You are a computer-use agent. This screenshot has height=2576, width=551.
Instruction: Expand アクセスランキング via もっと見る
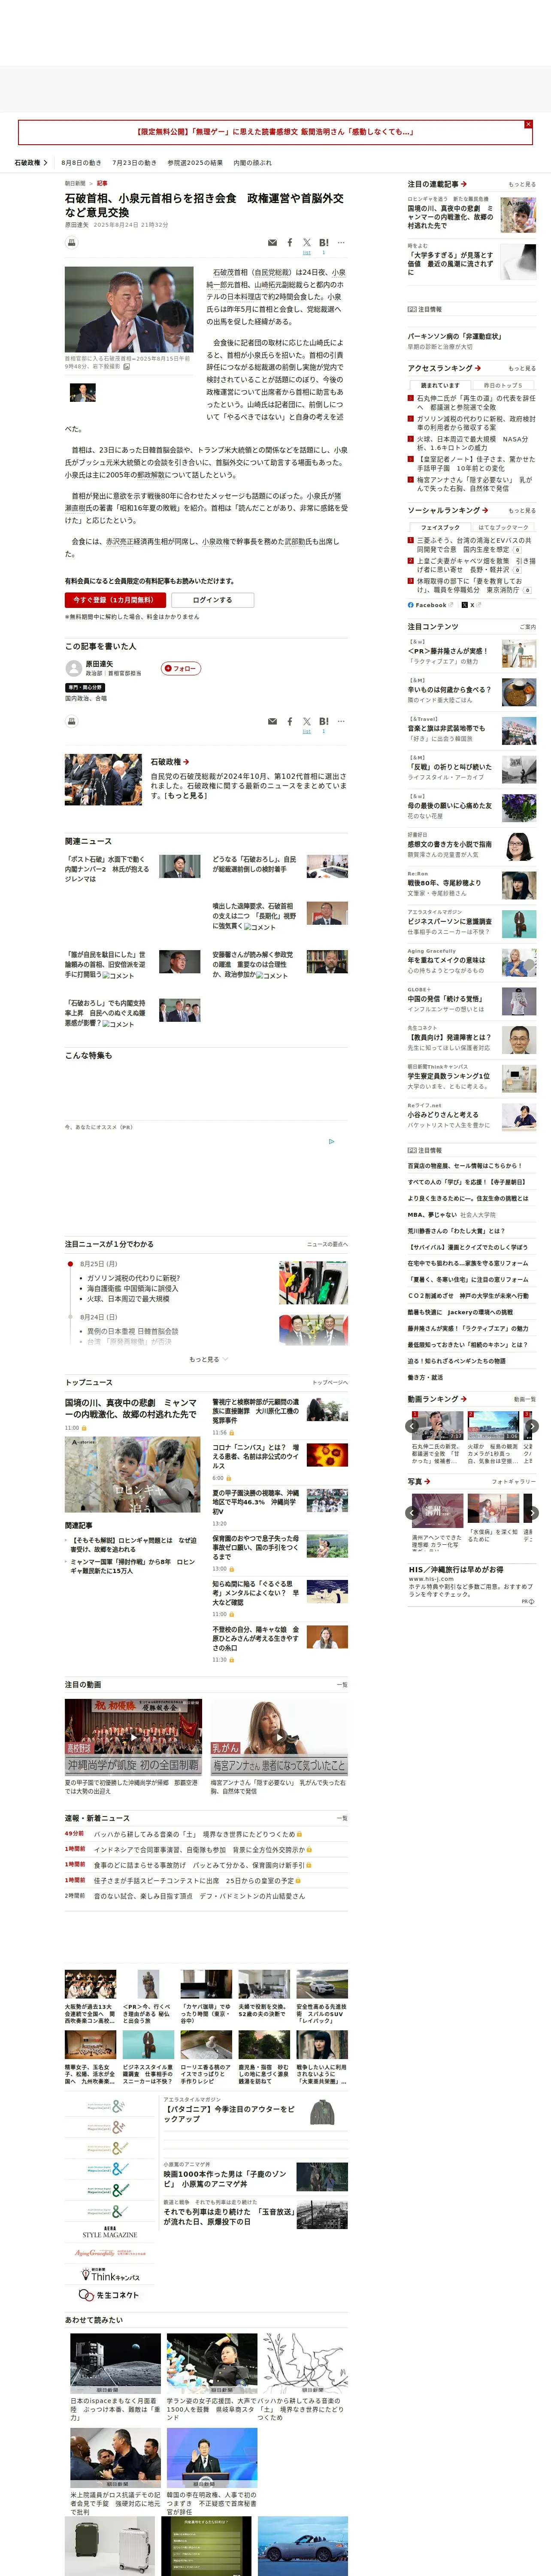point(522,369)
